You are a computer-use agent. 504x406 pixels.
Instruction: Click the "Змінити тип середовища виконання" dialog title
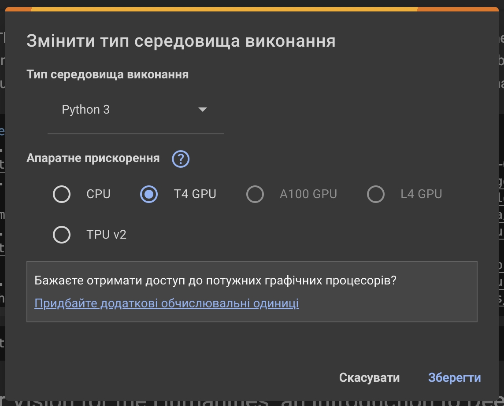(181, 41)
